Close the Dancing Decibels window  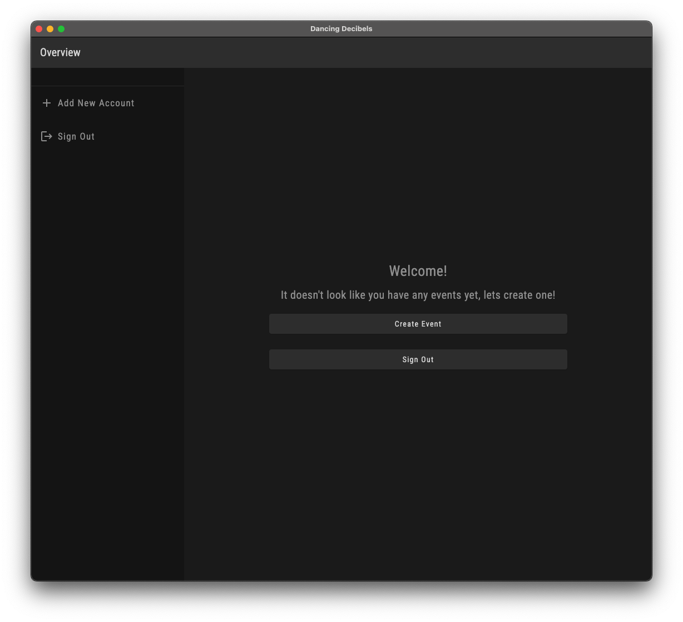(39, 29)
